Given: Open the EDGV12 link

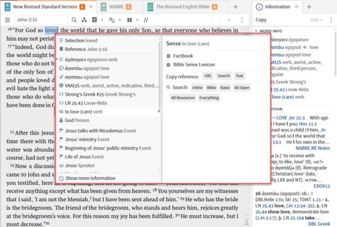Looking at the screenshot, I should [x=322, y=186].
